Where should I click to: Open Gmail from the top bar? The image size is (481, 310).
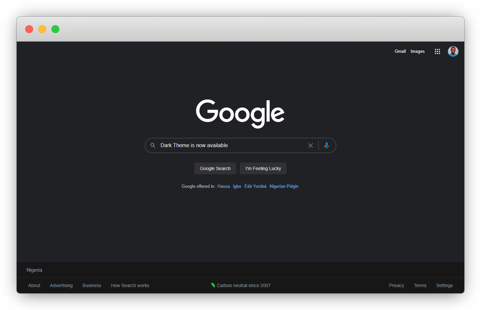pyautogui.click(x=400, y=51)
